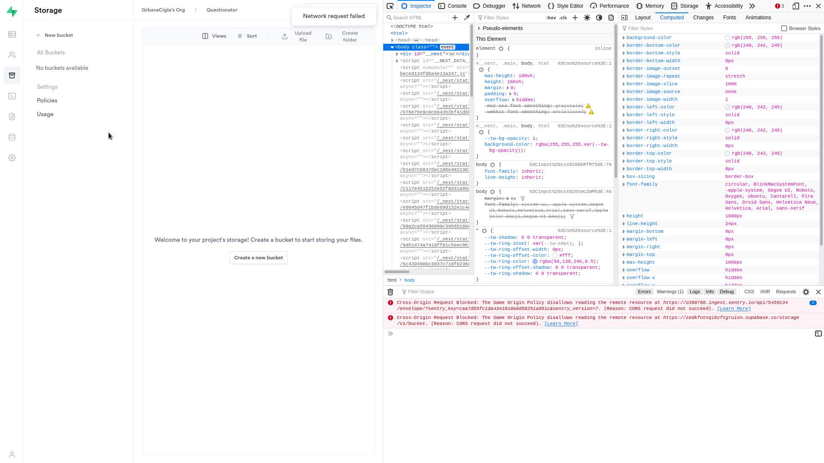
Task: Select the eyedropper color picker tool
Action: (467, 18)
